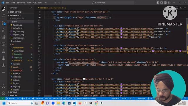This screenshot has width=188, height=106.
Task: Open the Customize Layout button
Action: (x=169, y=3)
